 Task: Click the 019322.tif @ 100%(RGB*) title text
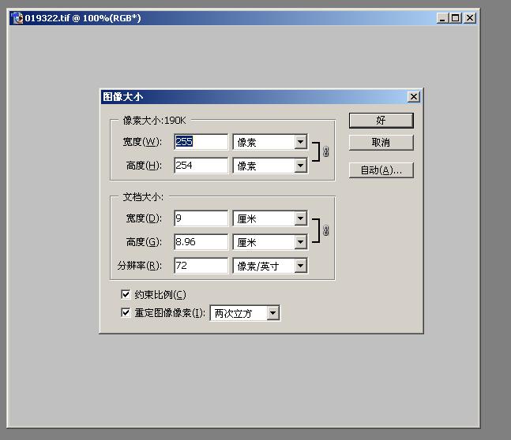(x=83, y=18)
